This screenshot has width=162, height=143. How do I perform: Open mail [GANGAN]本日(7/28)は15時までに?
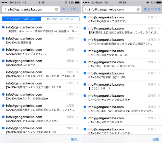point(122,109)
